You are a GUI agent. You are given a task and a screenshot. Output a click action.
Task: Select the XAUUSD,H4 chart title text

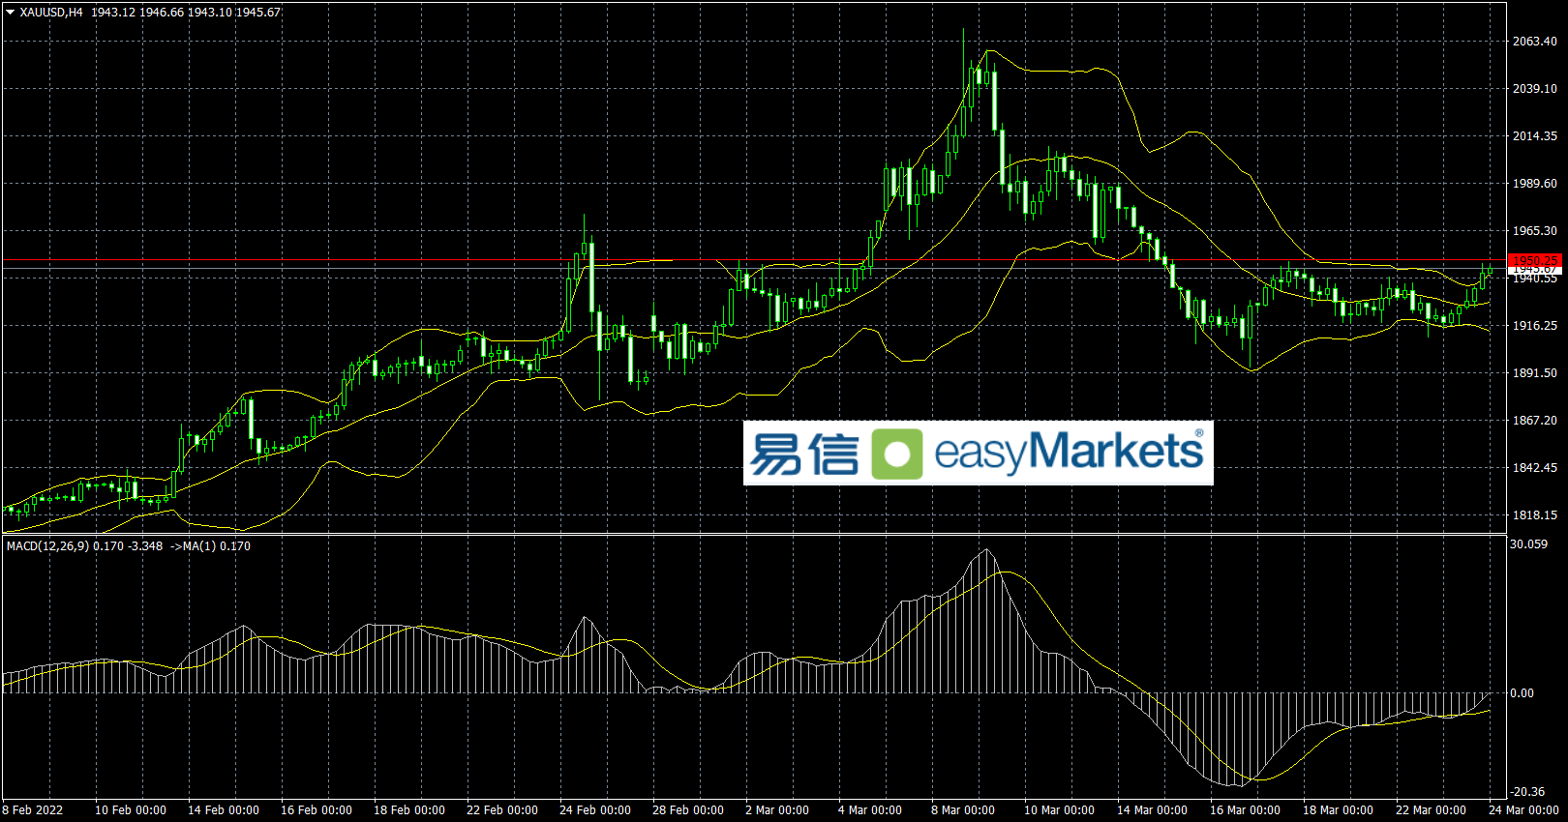click(51, 13)
